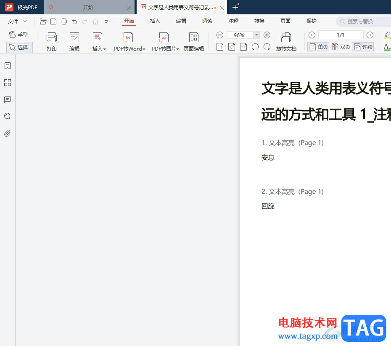
Task: Click the 搜索与替换 search field
Action: (364, 21)
